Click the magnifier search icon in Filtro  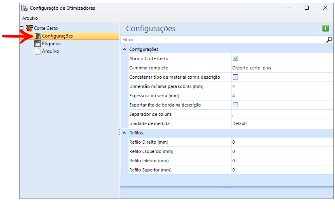329,40
